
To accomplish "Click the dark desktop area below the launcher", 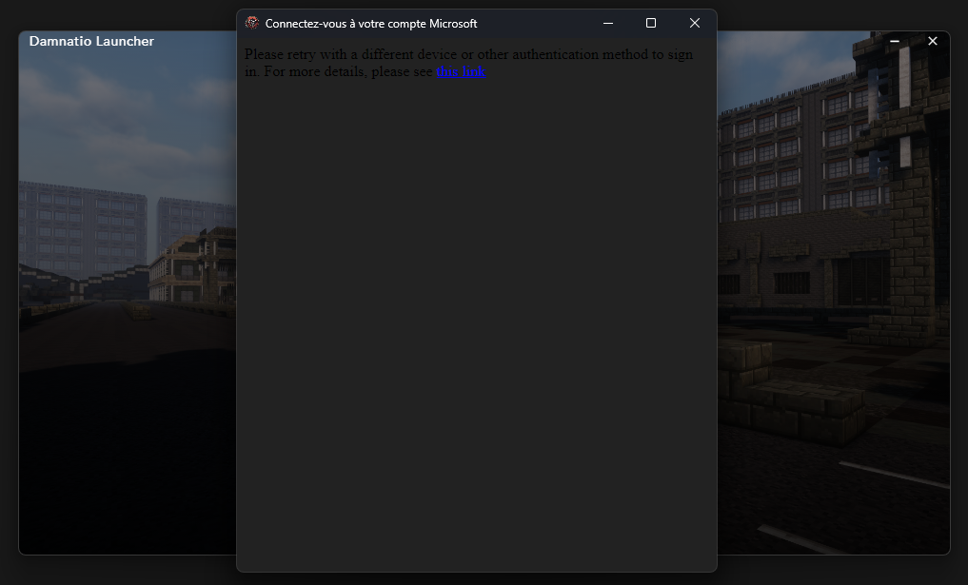I will pyautogui.click(x=124, y=570).
